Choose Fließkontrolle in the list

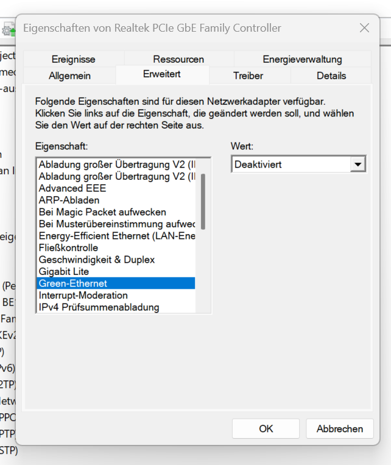coord(116,247)
